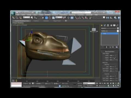The height and width of the screenshot is (98, 131).
Task: Open the Display command panel
Action: [114, 25]
